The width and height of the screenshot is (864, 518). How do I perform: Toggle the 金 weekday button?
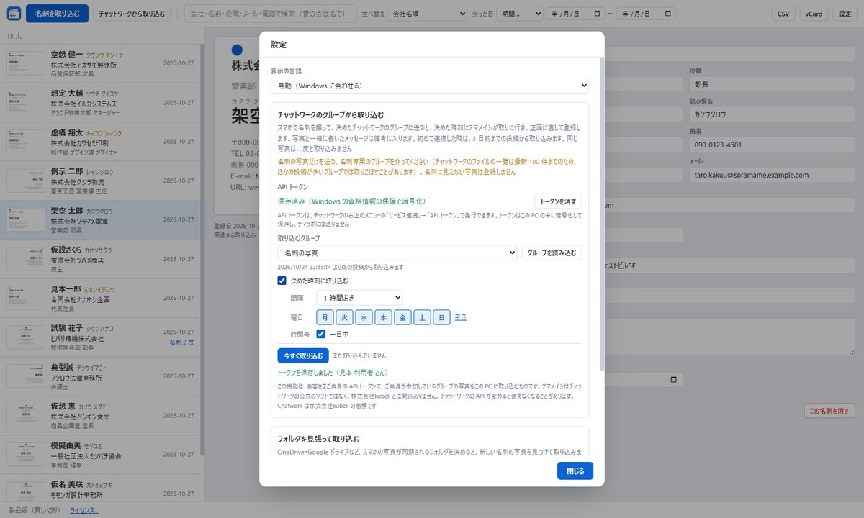tap(402, 317)
